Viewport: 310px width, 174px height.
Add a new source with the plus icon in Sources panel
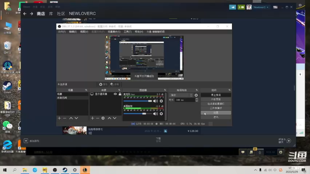(x=92, y=118)
